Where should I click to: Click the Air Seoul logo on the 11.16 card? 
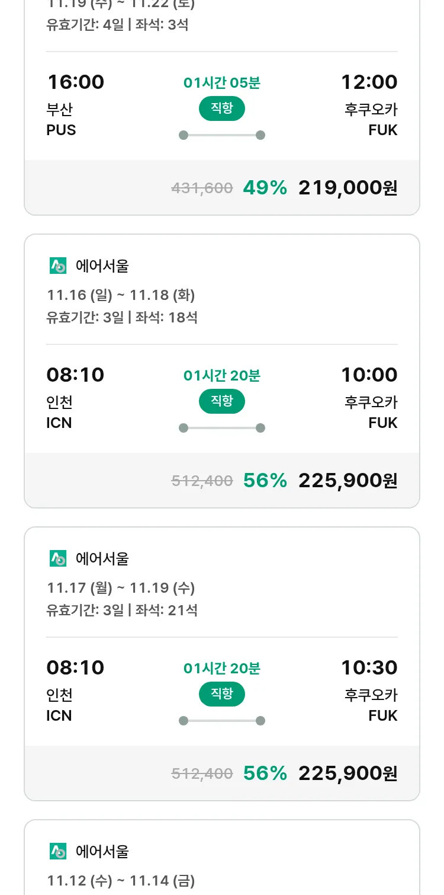[x=58, y=266]
